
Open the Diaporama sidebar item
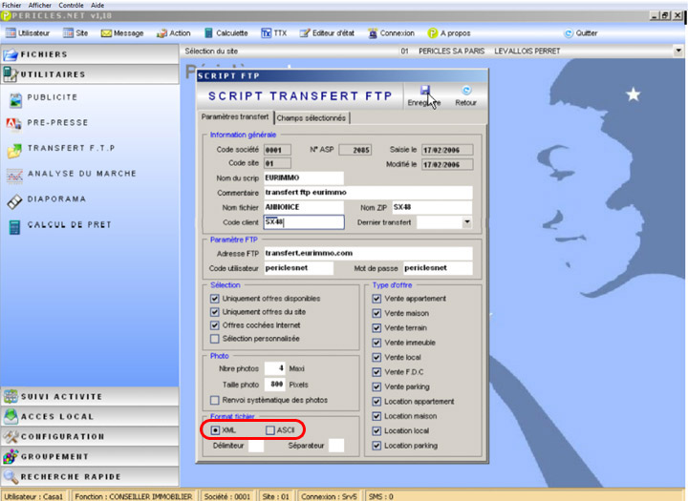coord(55,199)
